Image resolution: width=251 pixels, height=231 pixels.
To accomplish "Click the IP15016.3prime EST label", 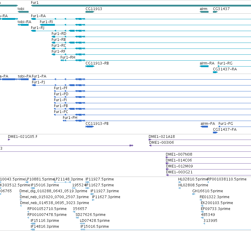I will pos(45,185).
